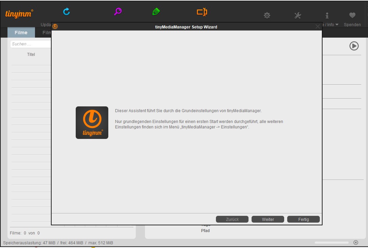Viewport: 368px width, 248px height.
Task: Click the Zurück button in wizard
Action: pyautogui.click(x=232, y=219)
